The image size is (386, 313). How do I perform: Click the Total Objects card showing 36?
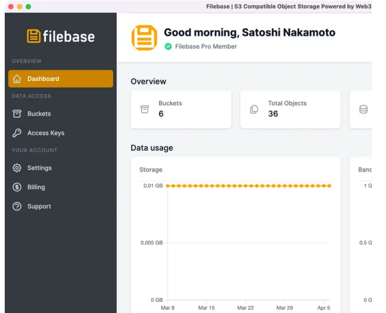click(290, 109)
